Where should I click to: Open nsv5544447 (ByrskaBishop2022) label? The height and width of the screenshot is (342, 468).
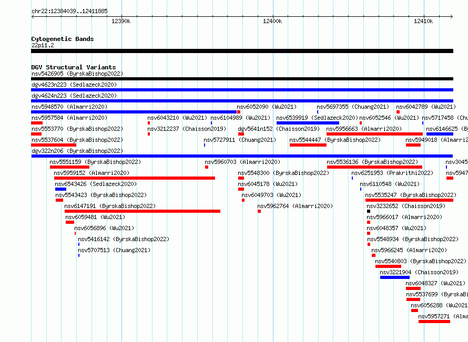click(x=335, y=140)
